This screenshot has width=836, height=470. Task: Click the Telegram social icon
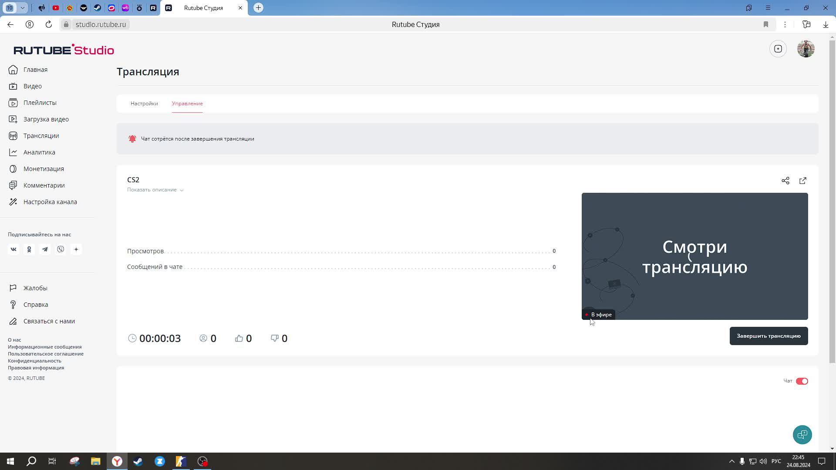click(x=45, y=249)
